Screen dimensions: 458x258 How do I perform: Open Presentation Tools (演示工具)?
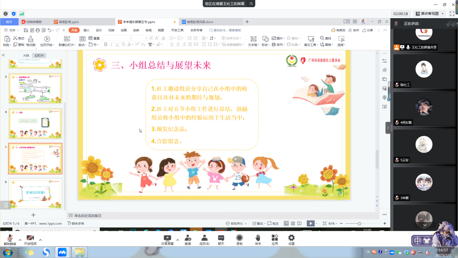pyautogui.click(x=311, y=41)
